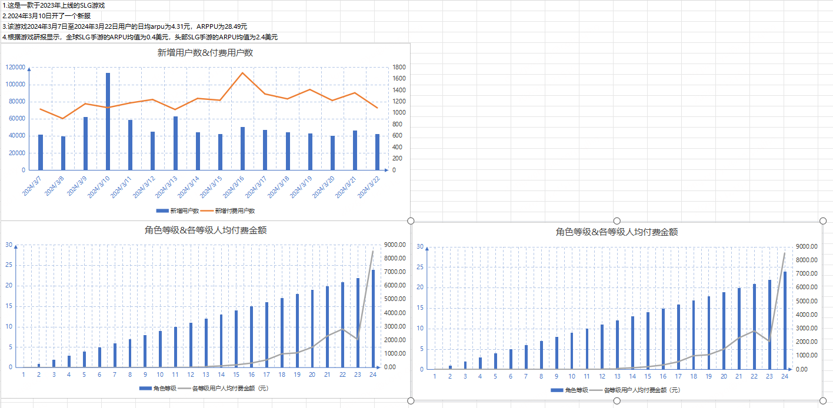Click orange line peak at 2024/3/16
The image size is (833, 408).
tap(242, 73)
